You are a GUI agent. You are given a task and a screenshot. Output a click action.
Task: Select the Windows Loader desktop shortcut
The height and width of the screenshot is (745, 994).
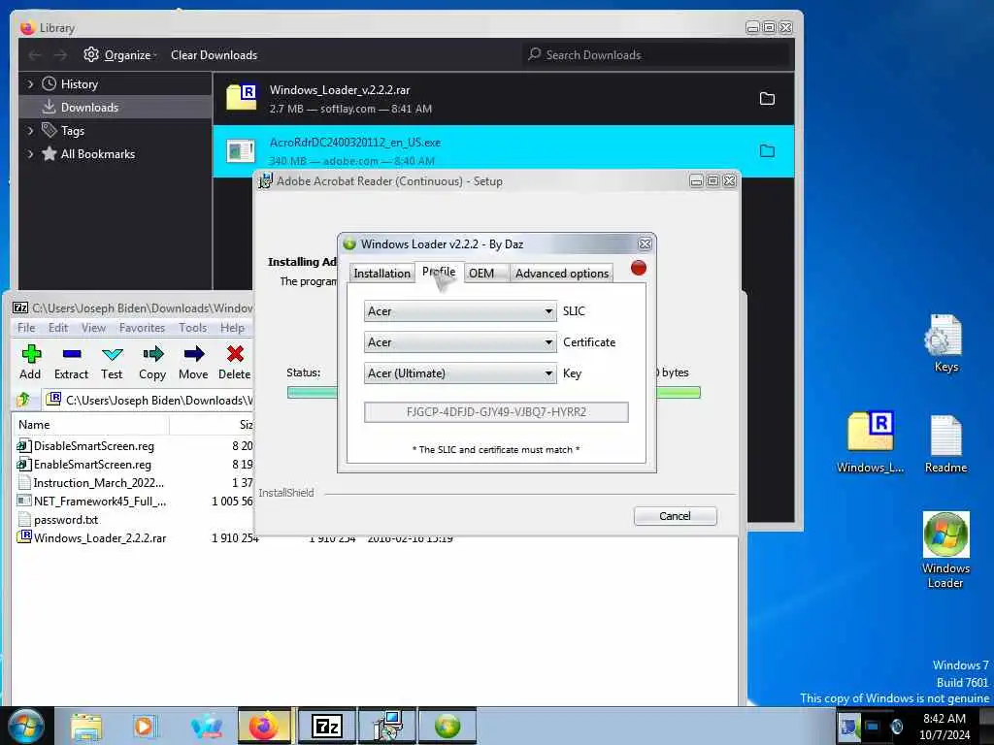(945, 549)
